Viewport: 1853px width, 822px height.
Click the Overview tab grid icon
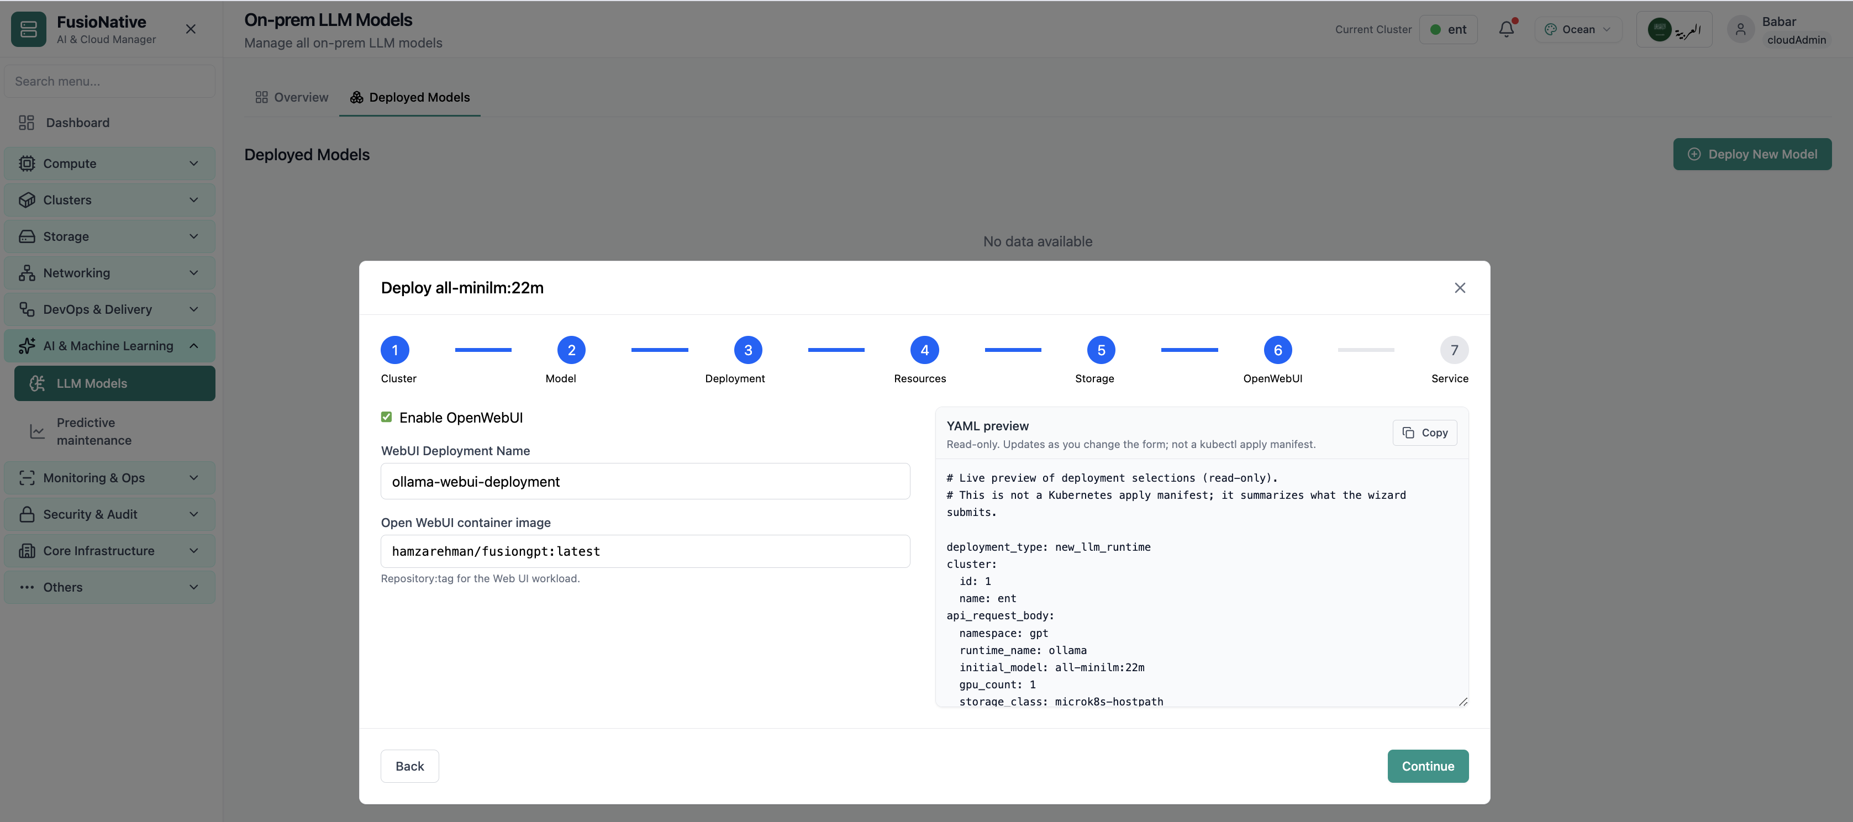tap(262, 97)
